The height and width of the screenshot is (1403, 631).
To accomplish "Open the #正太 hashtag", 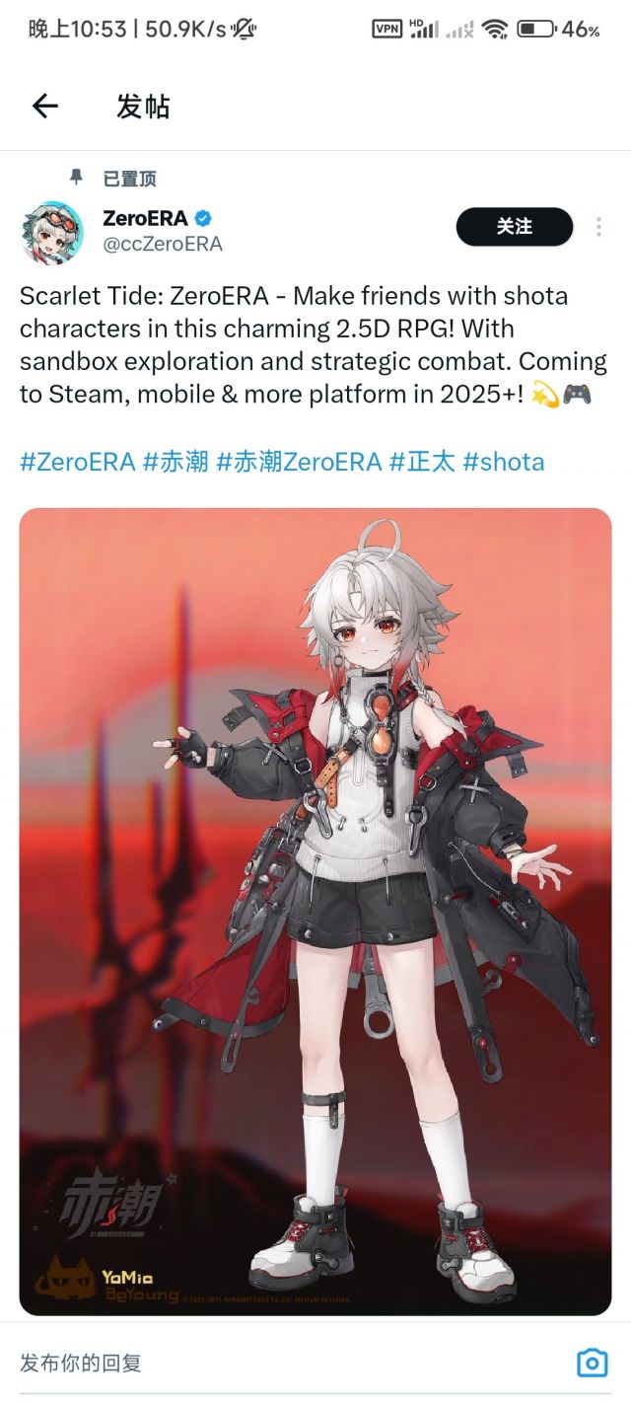I will coord(422,461).
